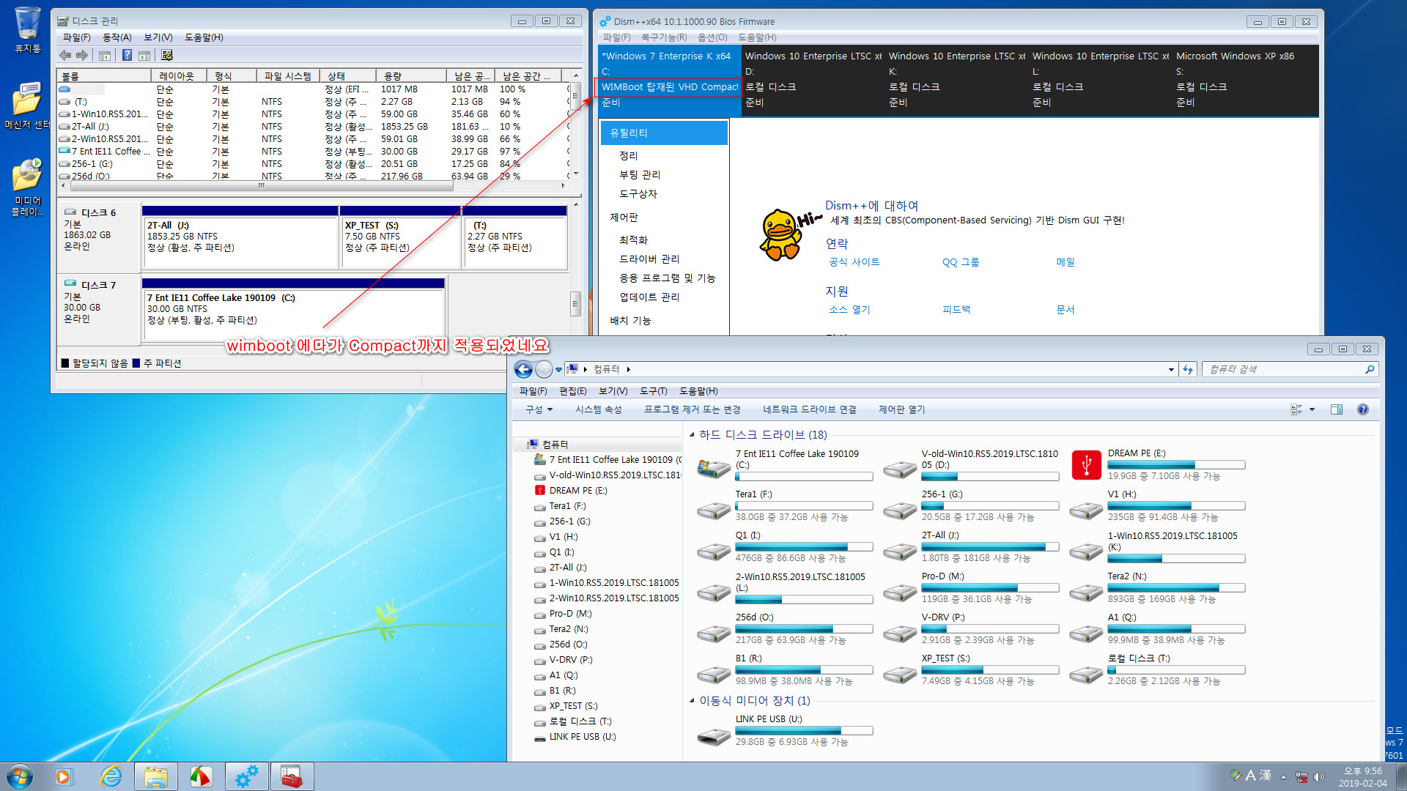Open 동작(A) menu in Disk Management
The width and height of the screenshot is (1407, 791).
pyautogui.click(x=117, y=37)
